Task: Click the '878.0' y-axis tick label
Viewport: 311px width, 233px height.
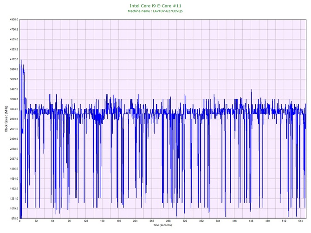Action: coord(14,219)
